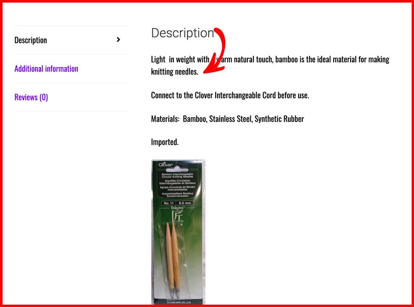Click the Clover MFG text at the package bottom
Screen dimensions: 414x307
tap(179, 302)
